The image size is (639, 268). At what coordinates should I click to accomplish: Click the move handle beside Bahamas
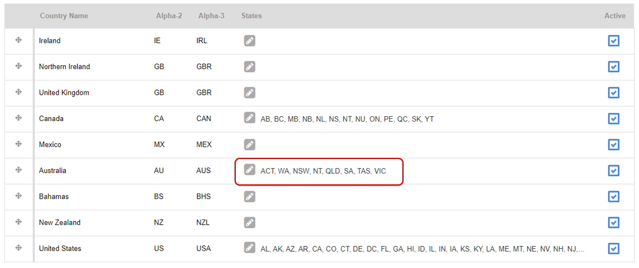(x=19, y=196)
